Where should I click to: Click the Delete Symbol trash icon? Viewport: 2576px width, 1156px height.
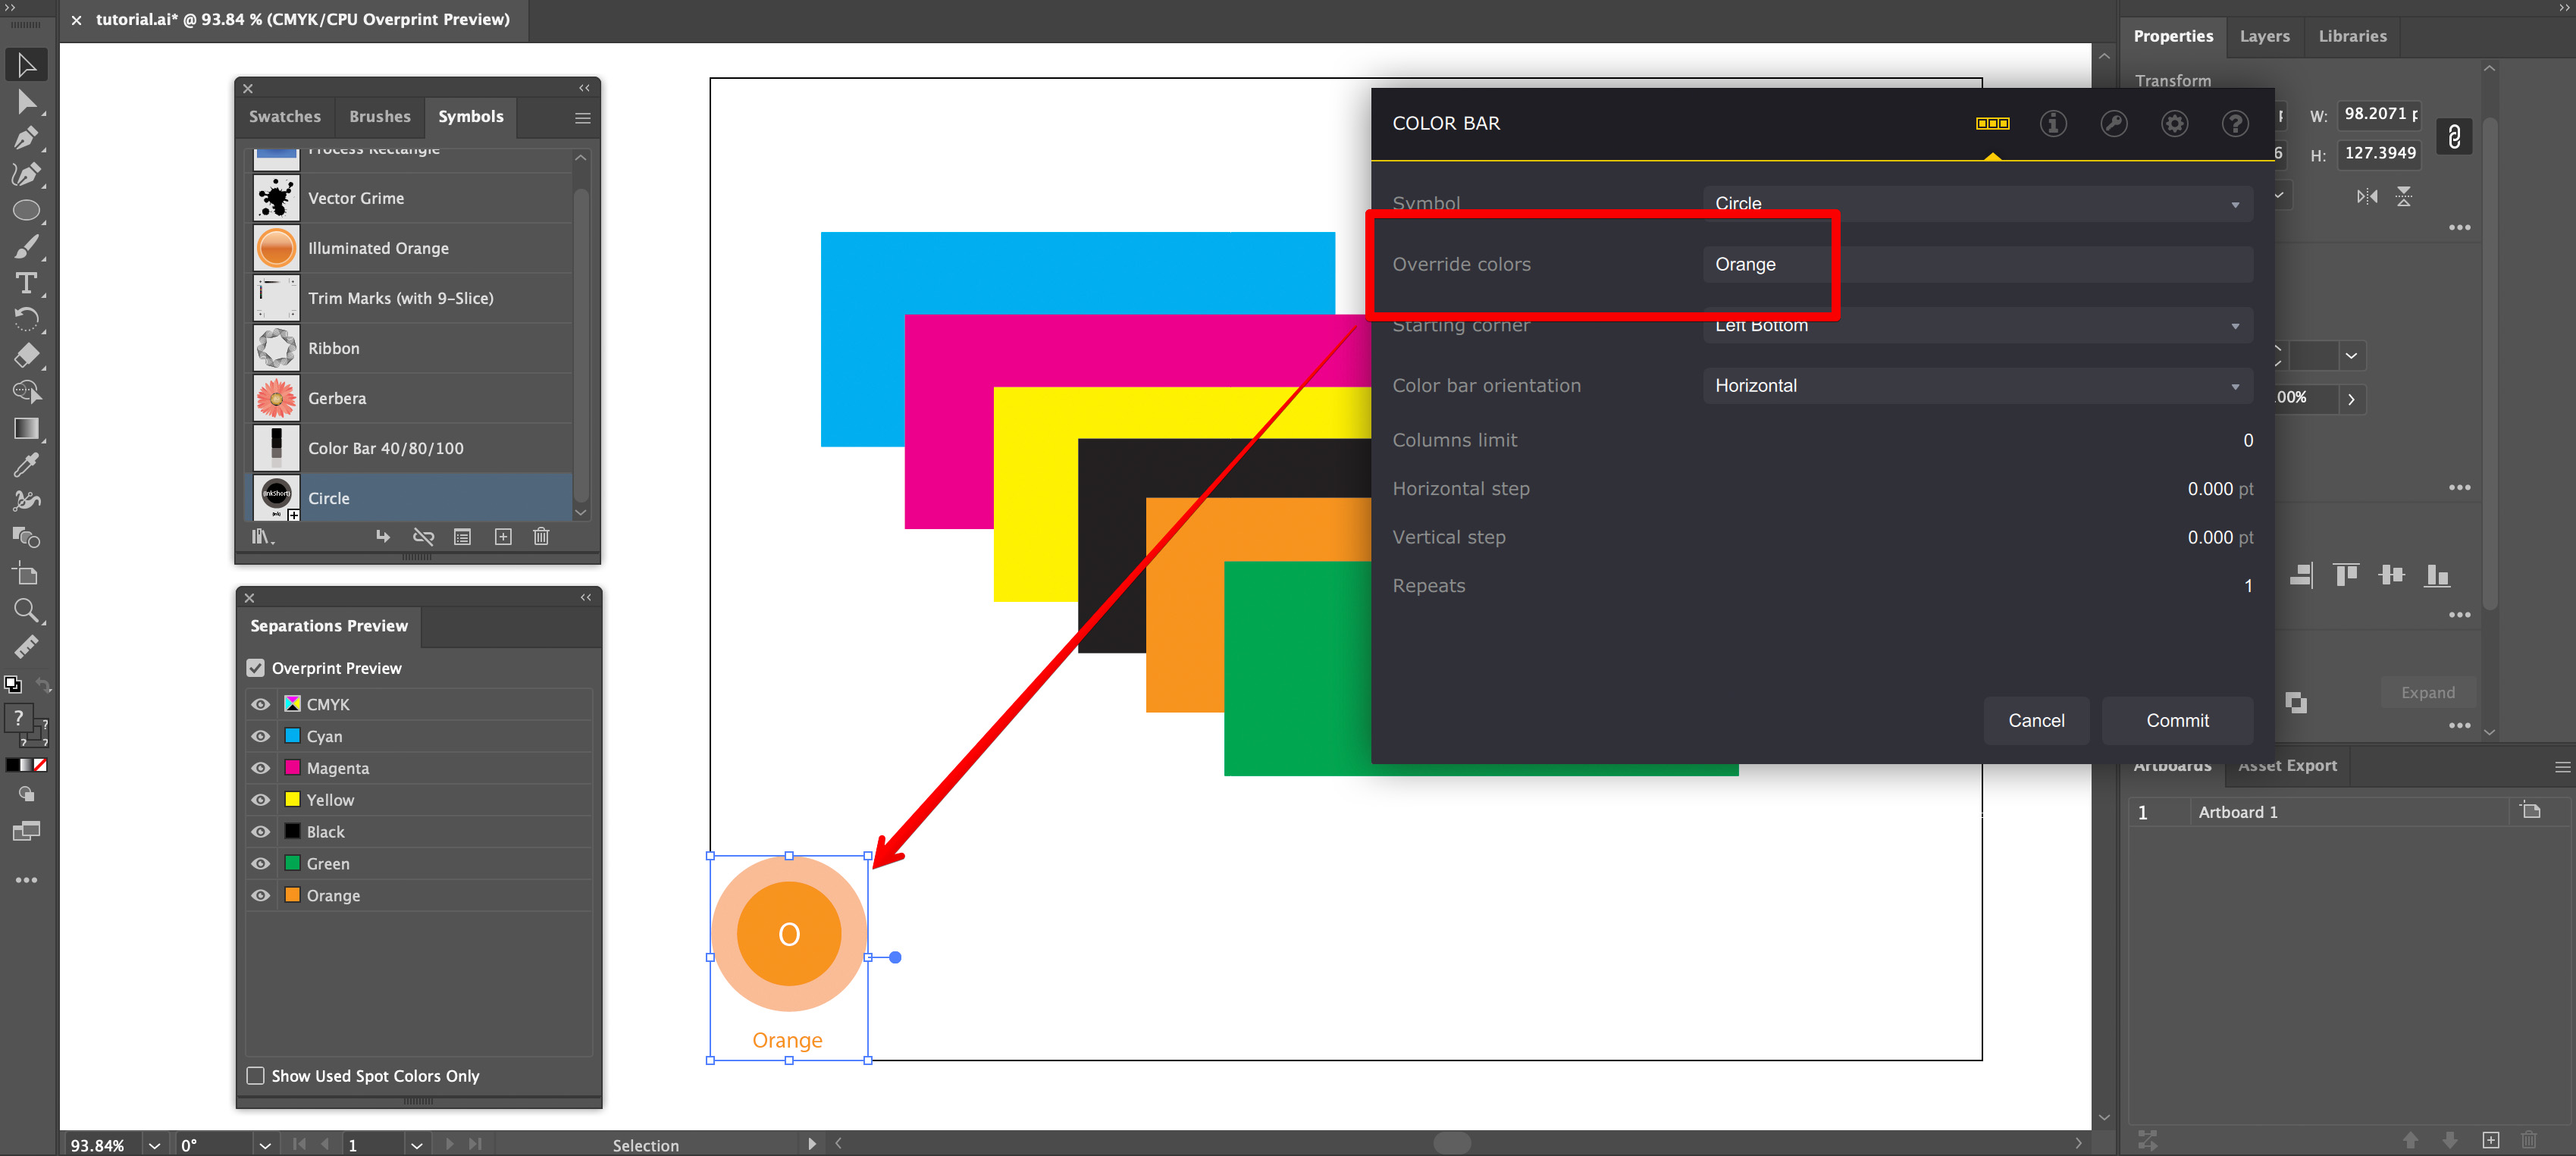541,537
